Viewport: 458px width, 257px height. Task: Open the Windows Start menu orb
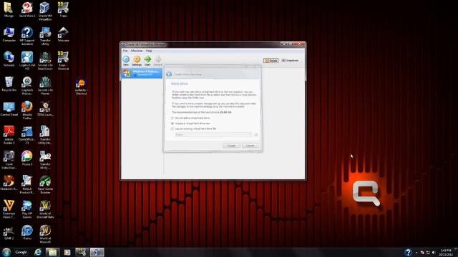pos(6,252)
